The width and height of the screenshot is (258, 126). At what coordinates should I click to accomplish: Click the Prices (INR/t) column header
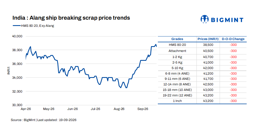208,39
